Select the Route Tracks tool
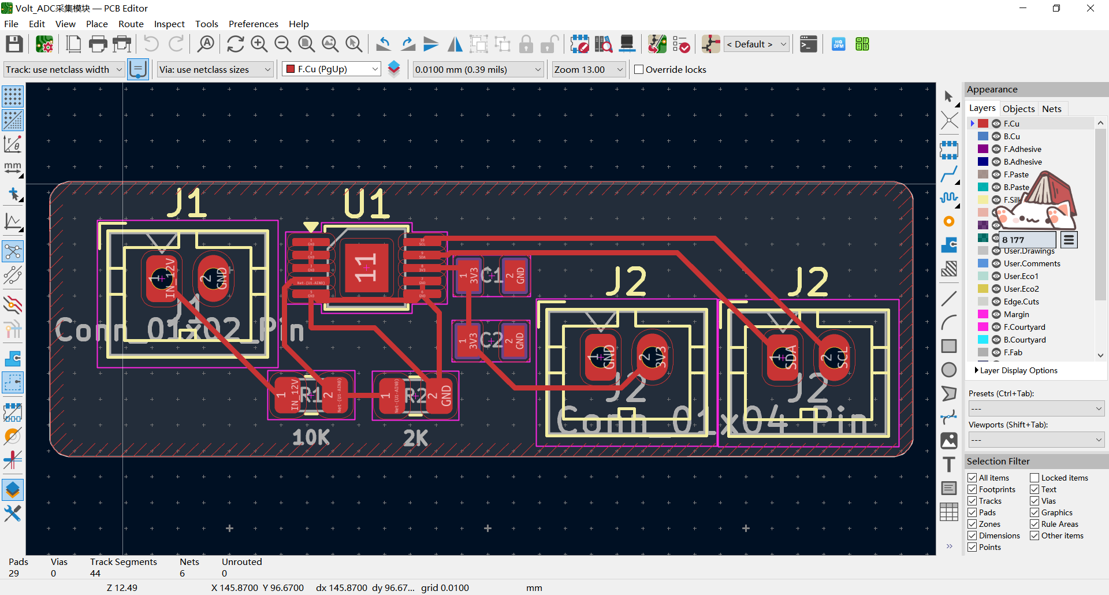Viewport: 1109px width, 595px height. coord(949,174)
